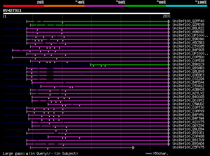Select the UniRef100_C5YG85 label
The width and height of the screenshot is (210, 156).
188,46
